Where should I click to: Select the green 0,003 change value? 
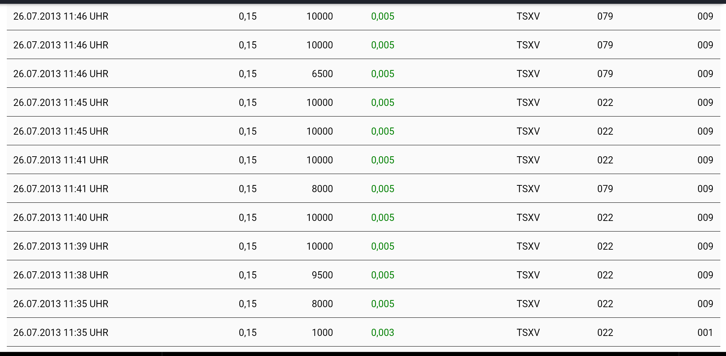pyautogui.click(x=383, y=333)
